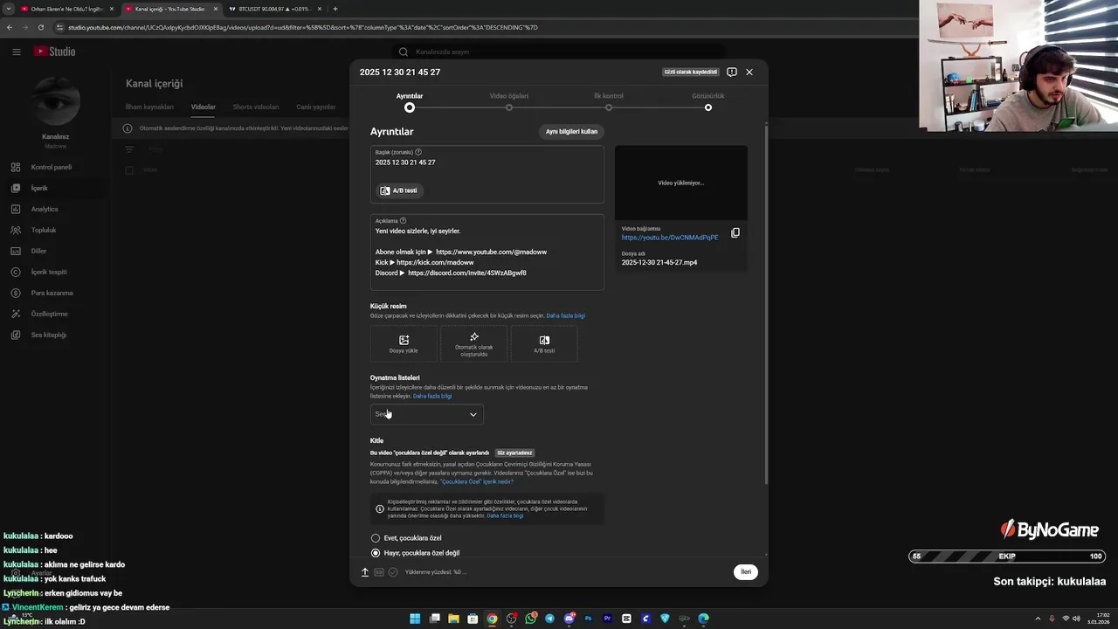Open Topluluk in the sidebar

click(x=52, y=230)
